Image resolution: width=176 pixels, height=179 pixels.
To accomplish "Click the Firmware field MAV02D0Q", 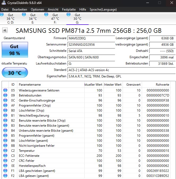I will (x=91, y=38).
